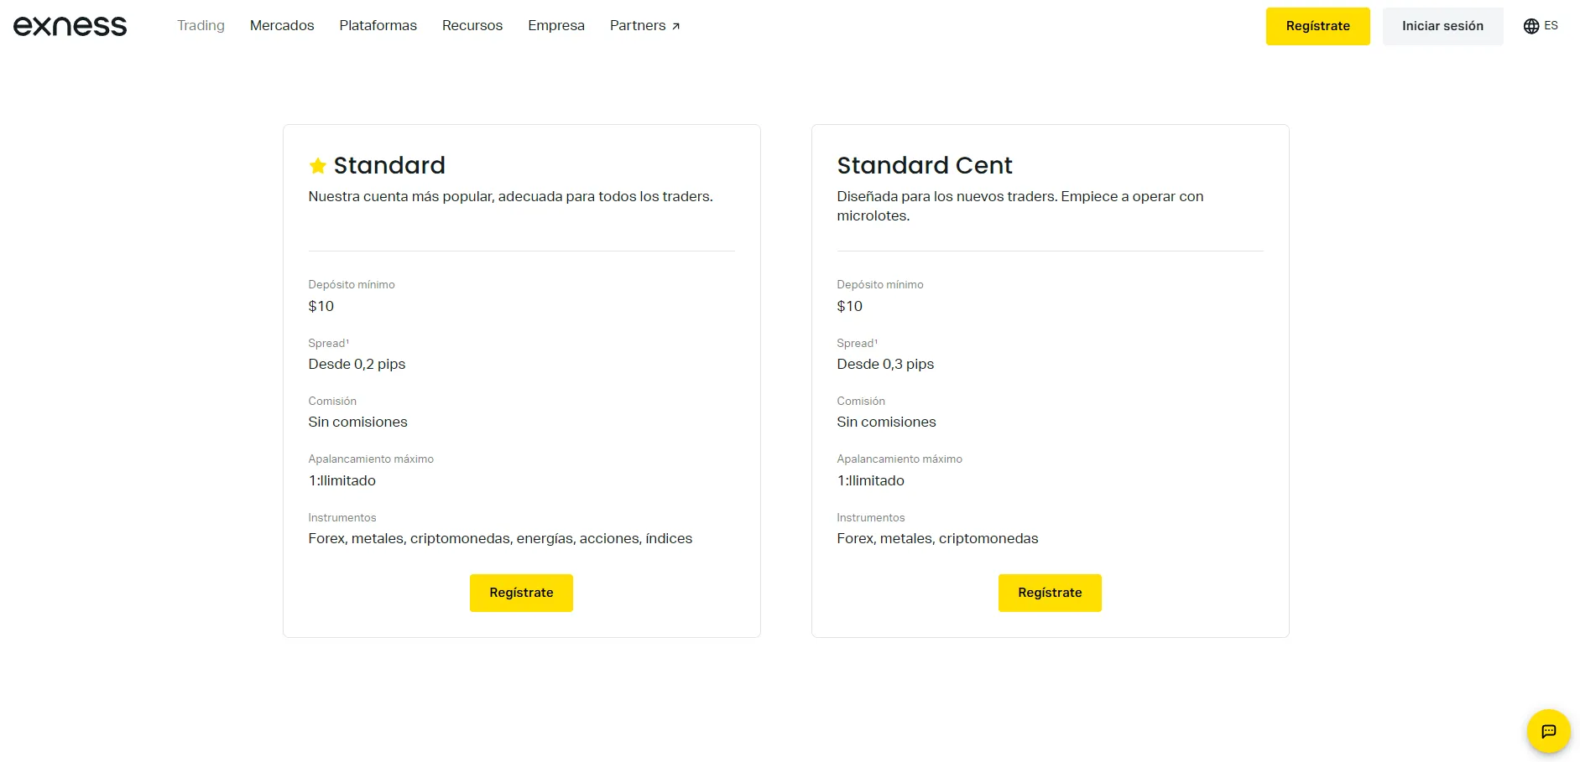Click 'Nuestra cuenta más popular' description

pyautogui.click(x=510, y=196)
